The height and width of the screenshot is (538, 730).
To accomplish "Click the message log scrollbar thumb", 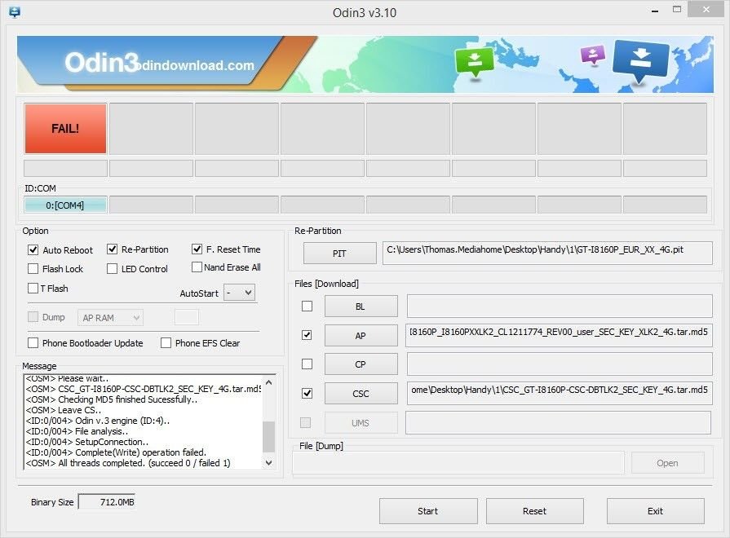I will tap(268, 437).
